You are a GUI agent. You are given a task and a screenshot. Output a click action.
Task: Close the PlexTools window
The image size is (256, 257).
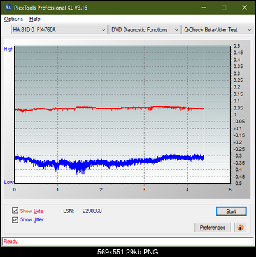coord(245,8)
